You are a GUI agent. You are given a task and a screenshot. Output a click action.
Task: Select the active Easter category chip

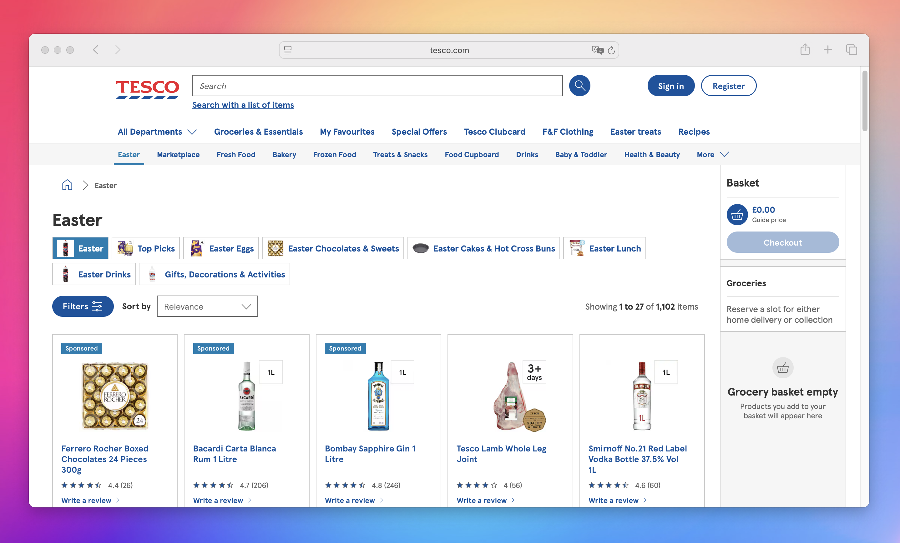click(x=80, y=248)
